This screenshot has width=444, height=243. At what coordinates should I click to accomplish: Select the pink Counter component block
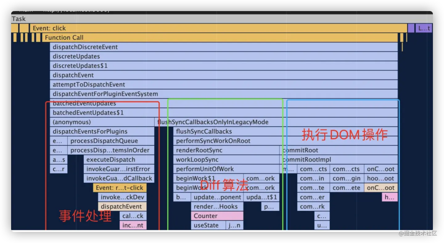tap(217, 216)
